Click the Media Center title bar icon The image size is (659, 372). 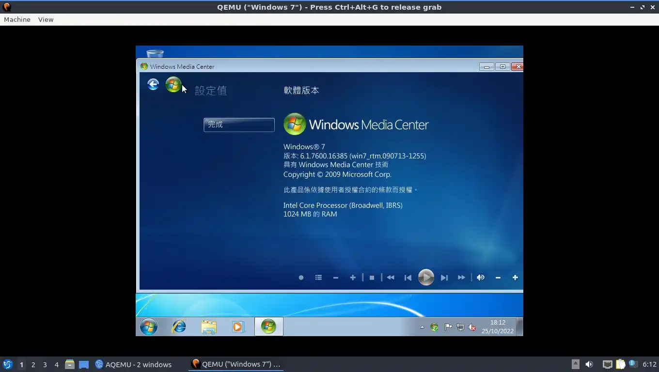click(144, 66)
